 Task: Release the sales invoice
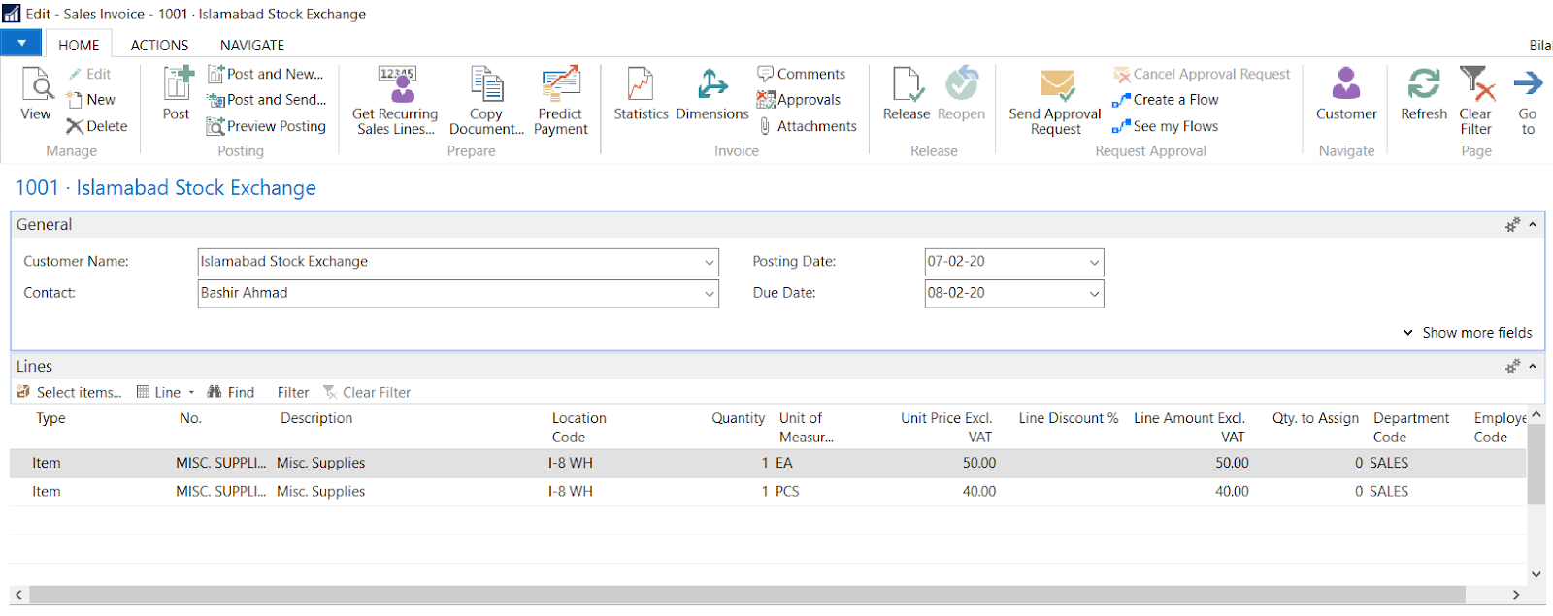pos(907,94)
